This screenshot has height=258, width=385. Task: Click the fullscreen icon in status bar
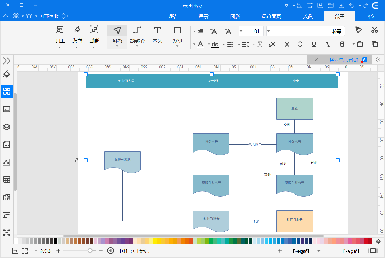click(x=25, y=251)
